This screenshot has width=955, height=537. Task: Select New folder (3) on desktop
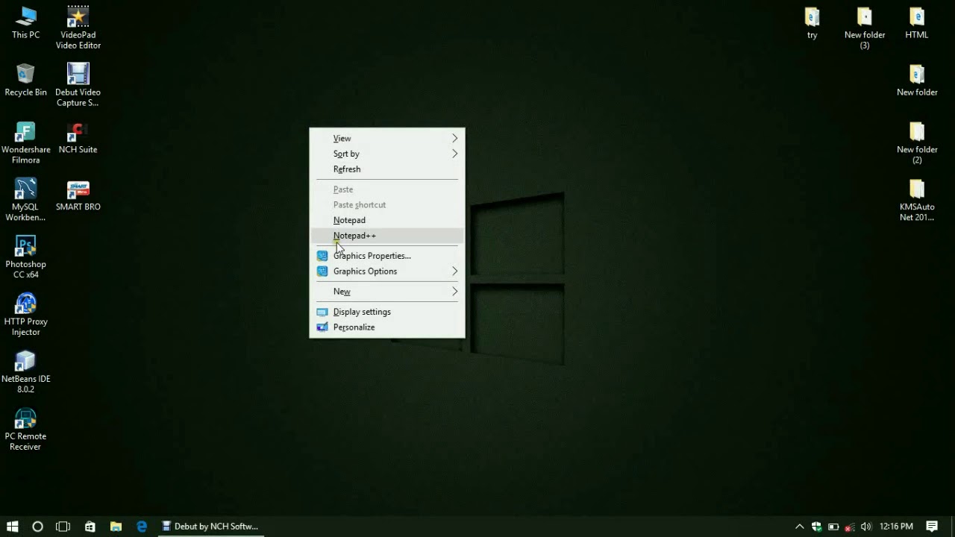tap(865, 28)
